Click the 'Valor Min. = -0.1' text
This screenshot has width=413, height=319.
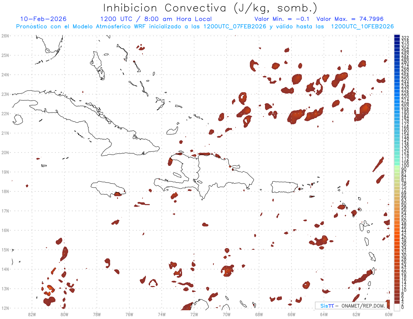coord(283,19)
